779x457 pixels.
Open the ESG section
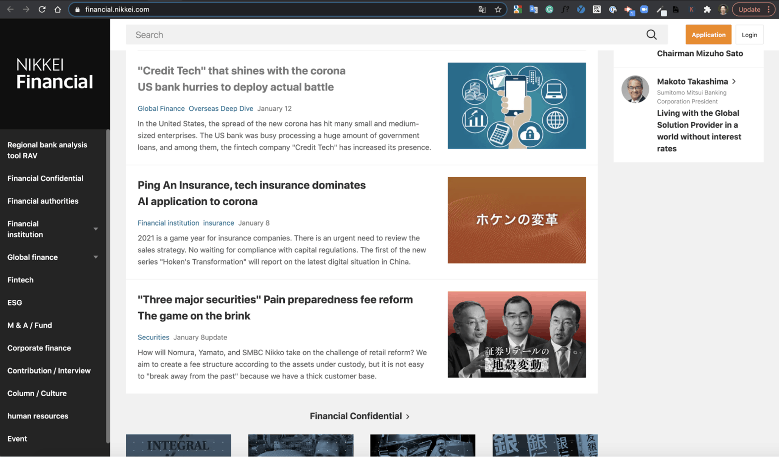point(14,303)
